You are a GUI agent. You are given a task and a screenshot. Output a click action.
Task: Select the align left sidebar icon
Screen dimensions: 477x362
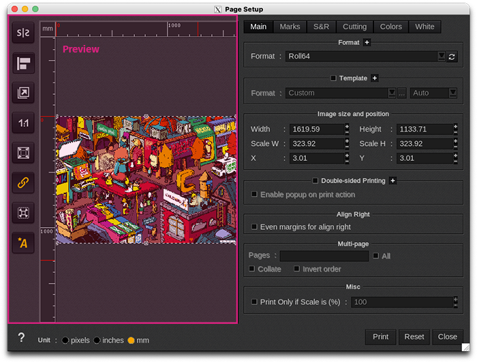(x=23, y=63)
